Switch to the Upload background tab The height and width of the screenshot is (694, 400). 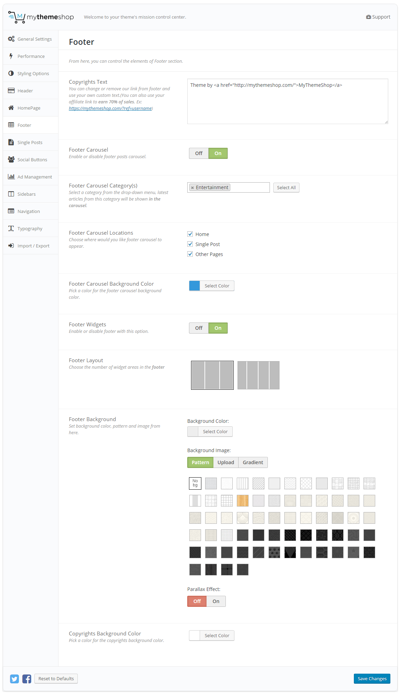coord(225,462)
